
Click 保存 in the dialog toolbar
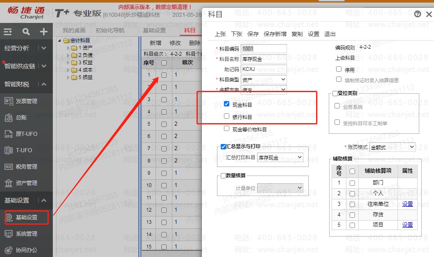(x=253, y=34)
